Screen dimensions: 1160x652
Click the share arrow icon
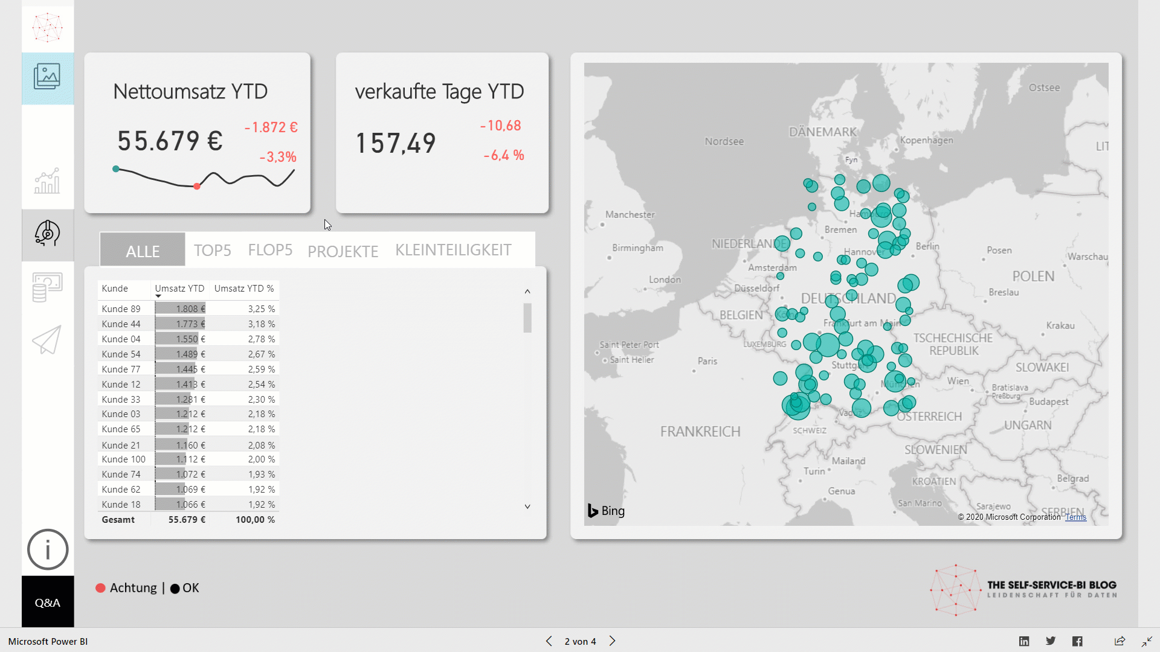[1120, 641]
